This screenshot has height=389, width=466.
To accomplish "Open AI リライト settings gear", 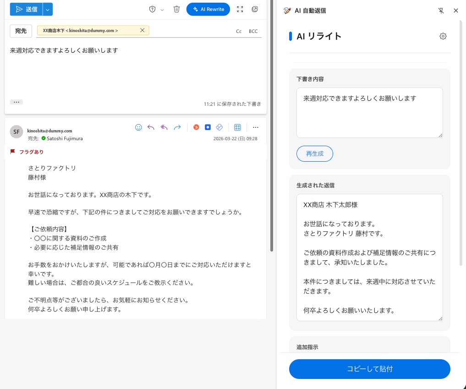I will (x=443, y=36).
